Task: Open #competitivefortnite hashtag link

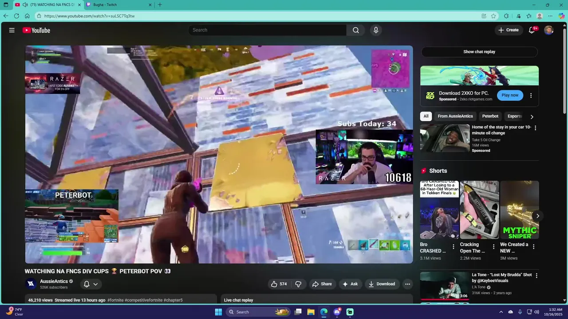Action: click(143, 300)
